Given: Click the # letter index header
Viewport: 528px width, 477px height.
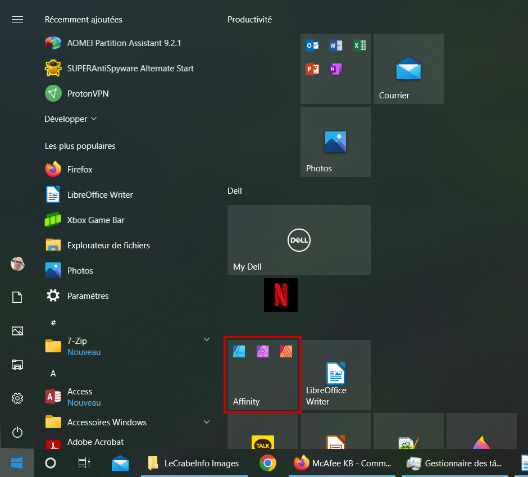Looking at the screenshot, I should (x=53, y=322).
